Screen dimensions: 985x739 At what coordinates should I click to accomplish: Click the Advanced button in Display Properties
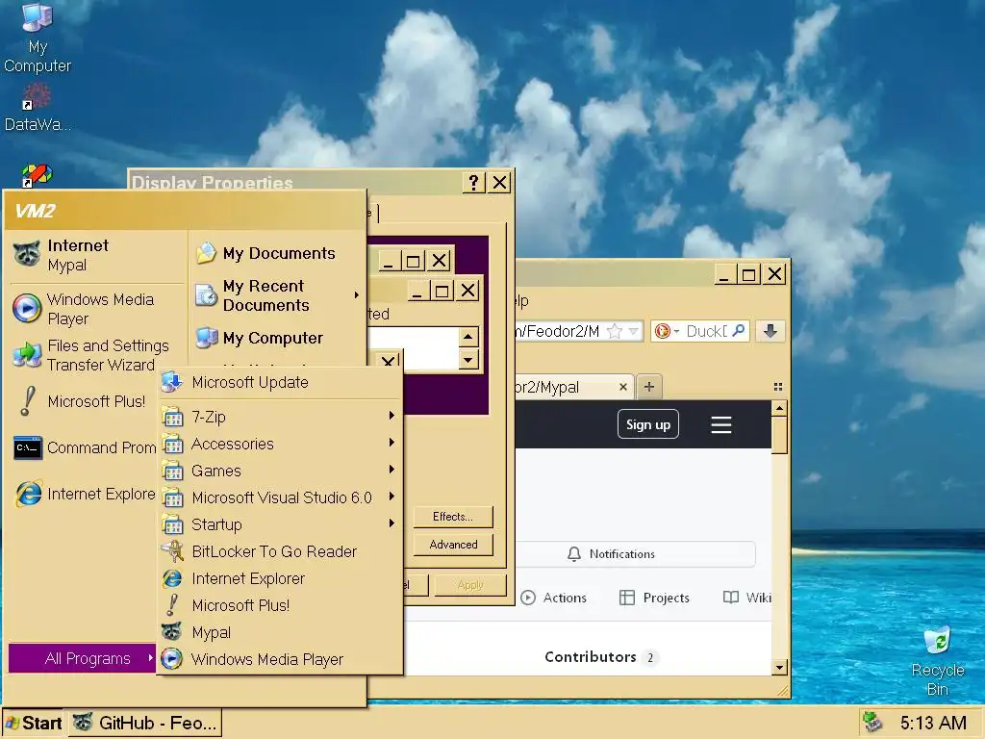click(x=453, y=545)
